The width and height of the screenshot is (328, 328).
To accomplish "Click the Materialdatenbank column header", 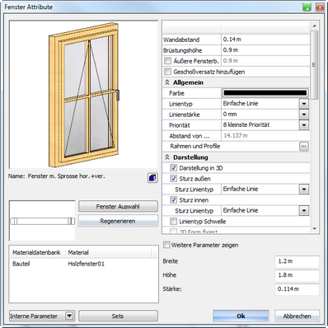I will [37, 252].
